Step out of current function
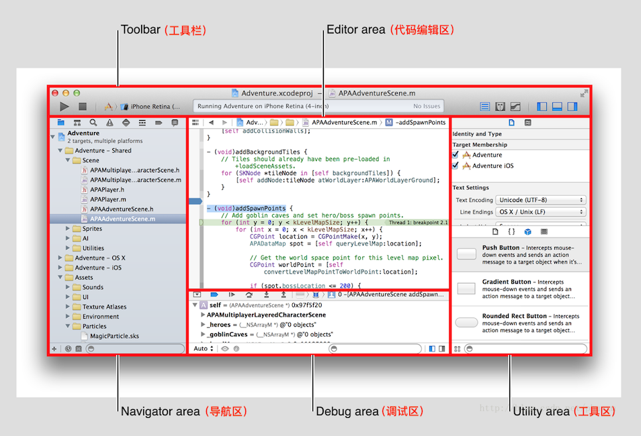Image resolution: width=641 pixels, height=436 pixels. (x=284, y=294)
